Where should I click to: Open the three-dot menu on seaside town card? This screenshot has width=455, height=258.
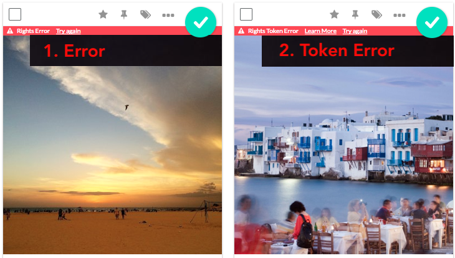(x=400, y=15)
